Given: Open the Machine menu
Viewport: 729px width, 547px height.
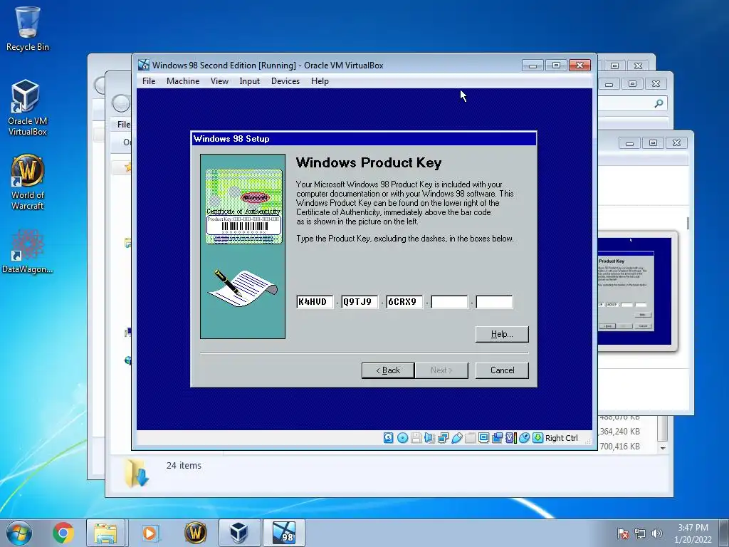Looking at the screenshot, I should click(x=183, y=81).
